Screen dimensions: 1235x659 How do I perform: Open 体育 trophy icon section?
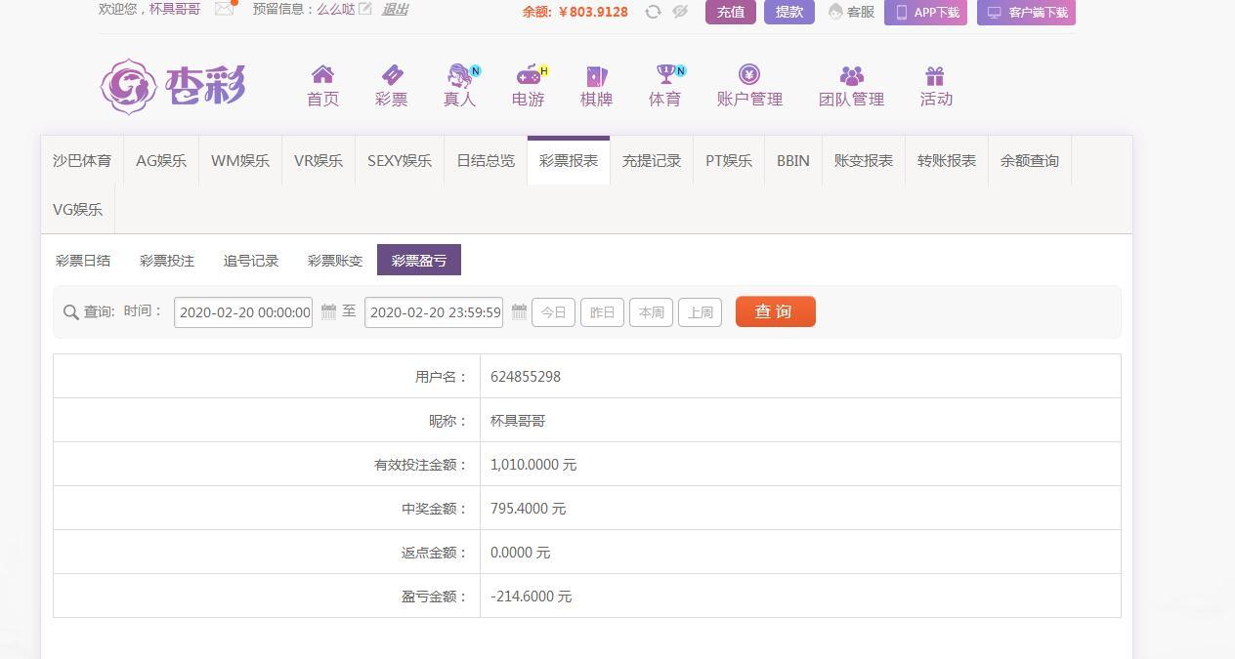665,75
